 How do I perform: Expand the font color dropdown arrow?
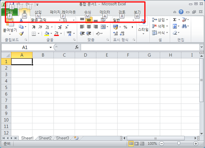61,34
